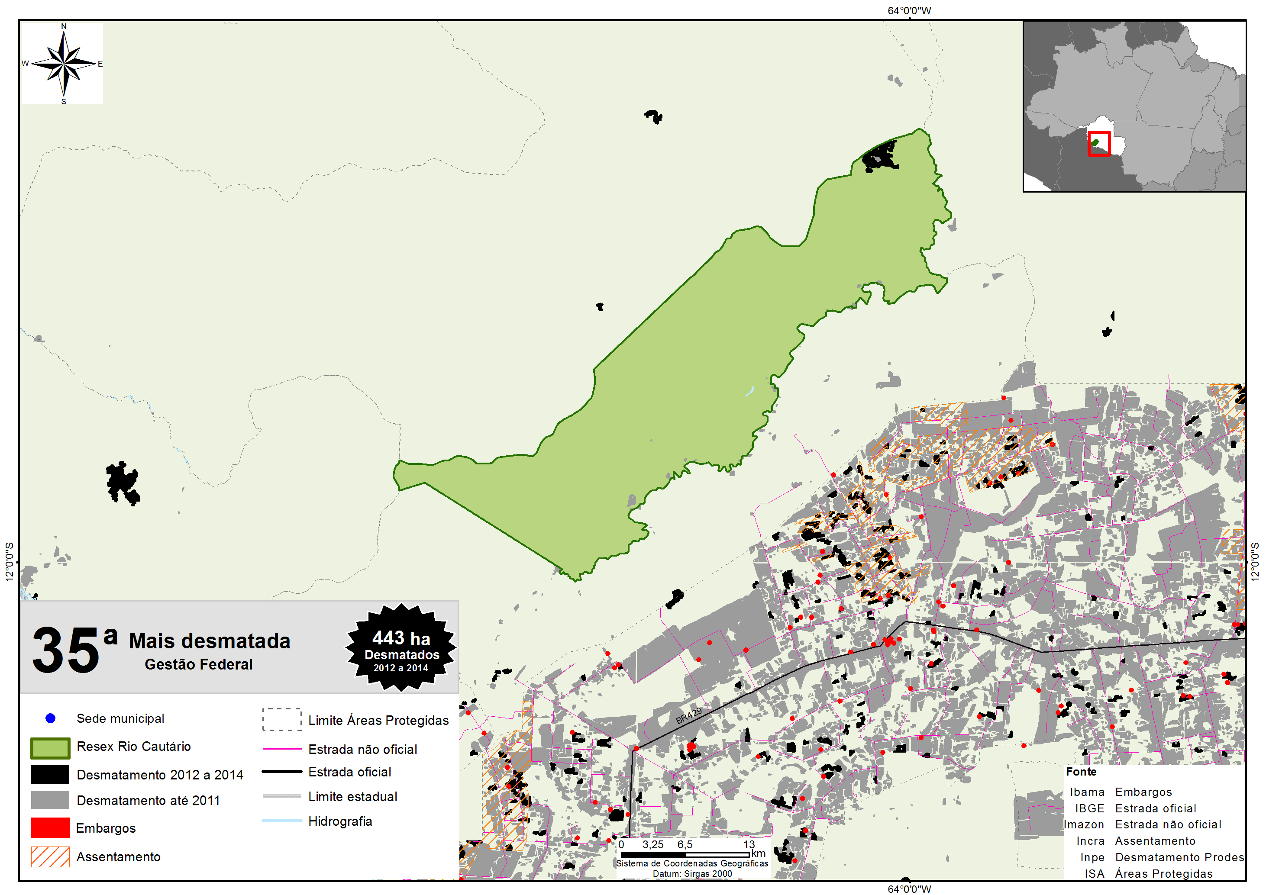Click the BR429 road label
The width and height of the screenshot is (1266, 895).
point(689,715)
